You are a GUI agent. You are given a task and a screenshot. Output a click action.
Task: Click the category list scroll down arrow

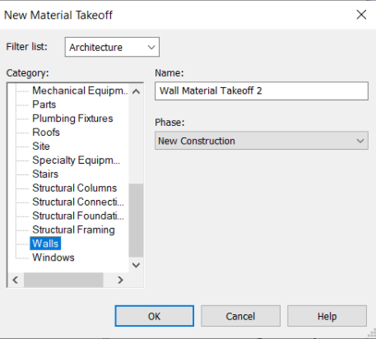(136, 265)
